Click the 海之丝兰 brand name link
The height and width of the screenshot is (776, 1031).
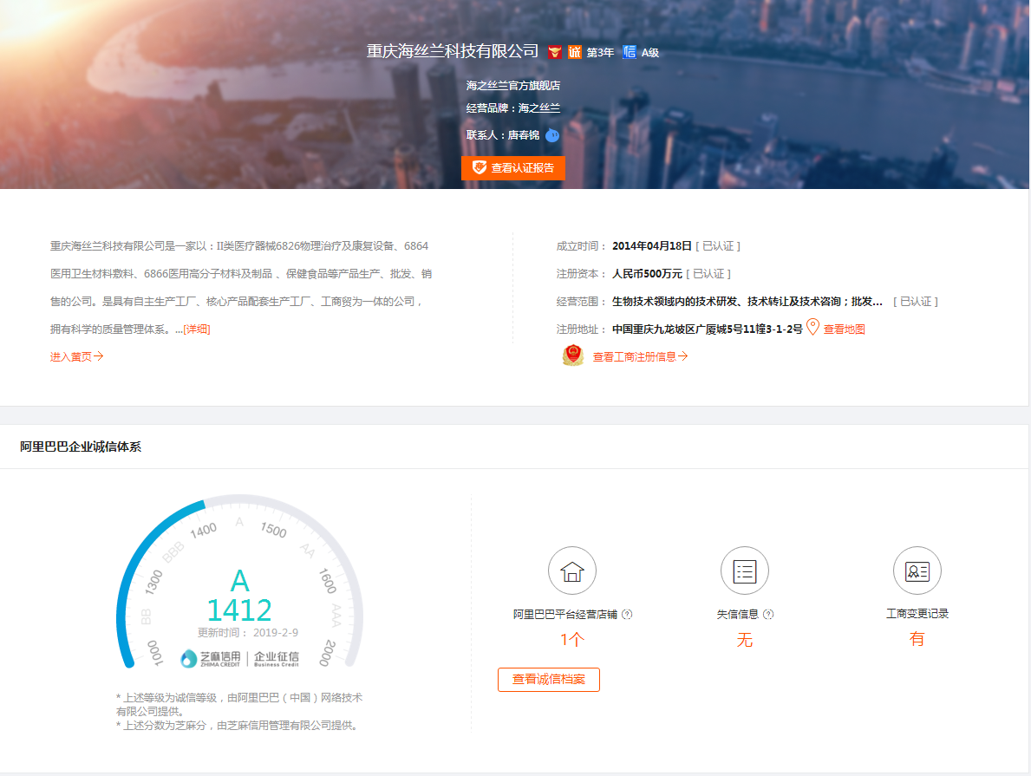[539, 108]
